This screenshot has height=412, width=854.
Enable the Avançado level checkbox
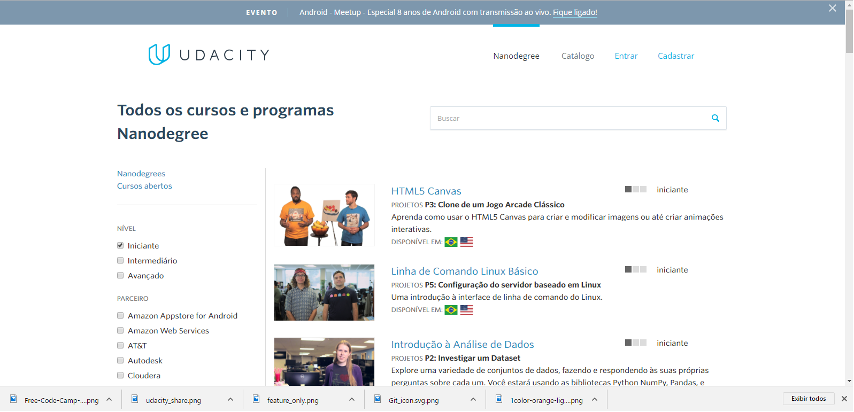pos(120,275)
